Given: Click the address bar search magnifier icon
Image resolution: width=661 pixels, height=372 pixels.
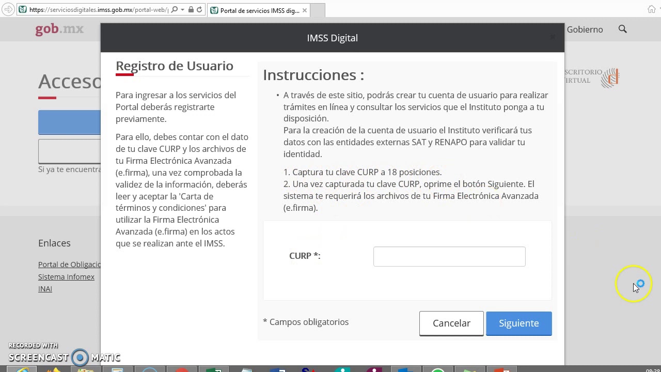Looking at the screenshot, I should click(x=174, y=10).
